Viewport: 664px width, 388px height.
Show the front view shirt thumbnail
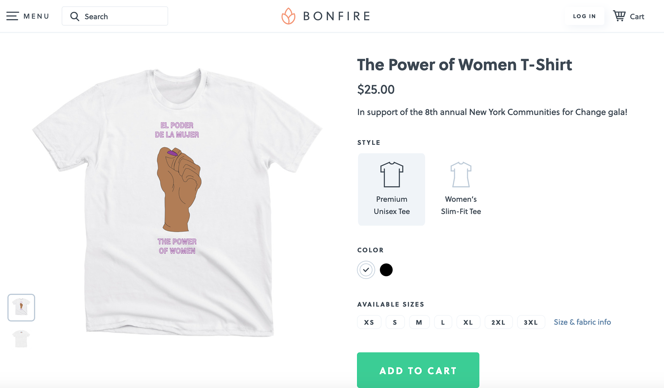(x=21, y=307)
